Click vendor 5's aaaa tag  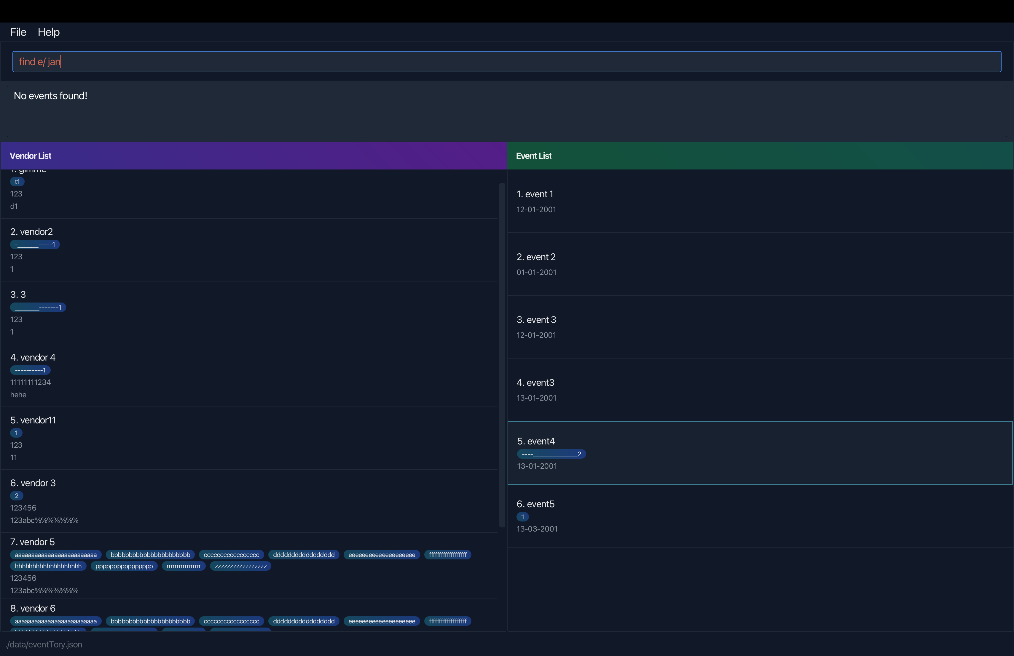[x=56, y=555]
